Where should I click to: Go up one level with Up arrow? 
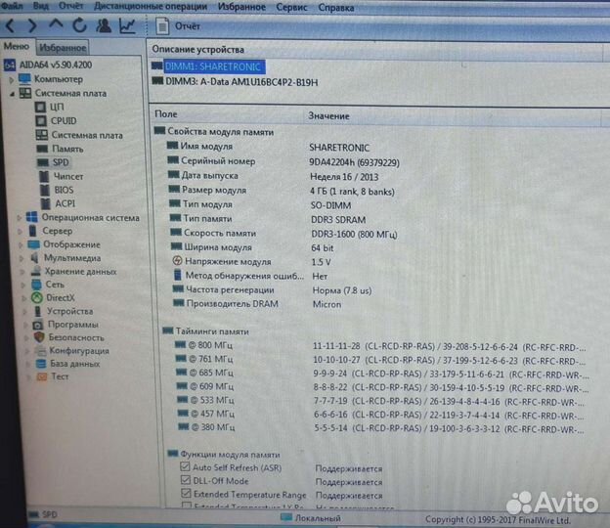[56, 24]
